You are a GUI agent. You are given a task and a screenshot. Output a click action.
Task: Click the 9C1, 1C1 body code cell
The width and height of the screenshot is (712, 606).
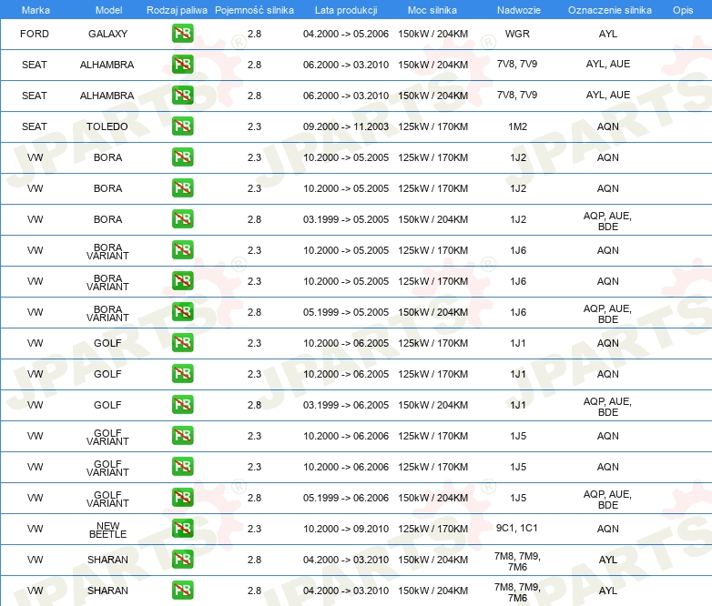point(517,528)
